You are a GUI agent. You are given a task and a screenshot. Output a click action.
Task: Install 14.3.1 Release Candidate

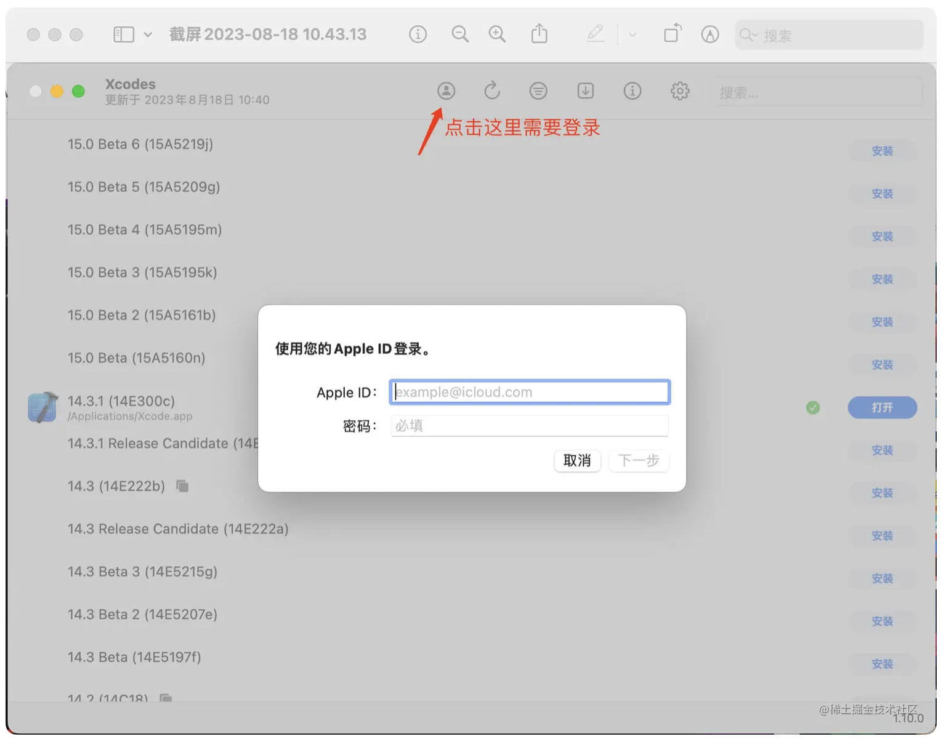(882, 450)
